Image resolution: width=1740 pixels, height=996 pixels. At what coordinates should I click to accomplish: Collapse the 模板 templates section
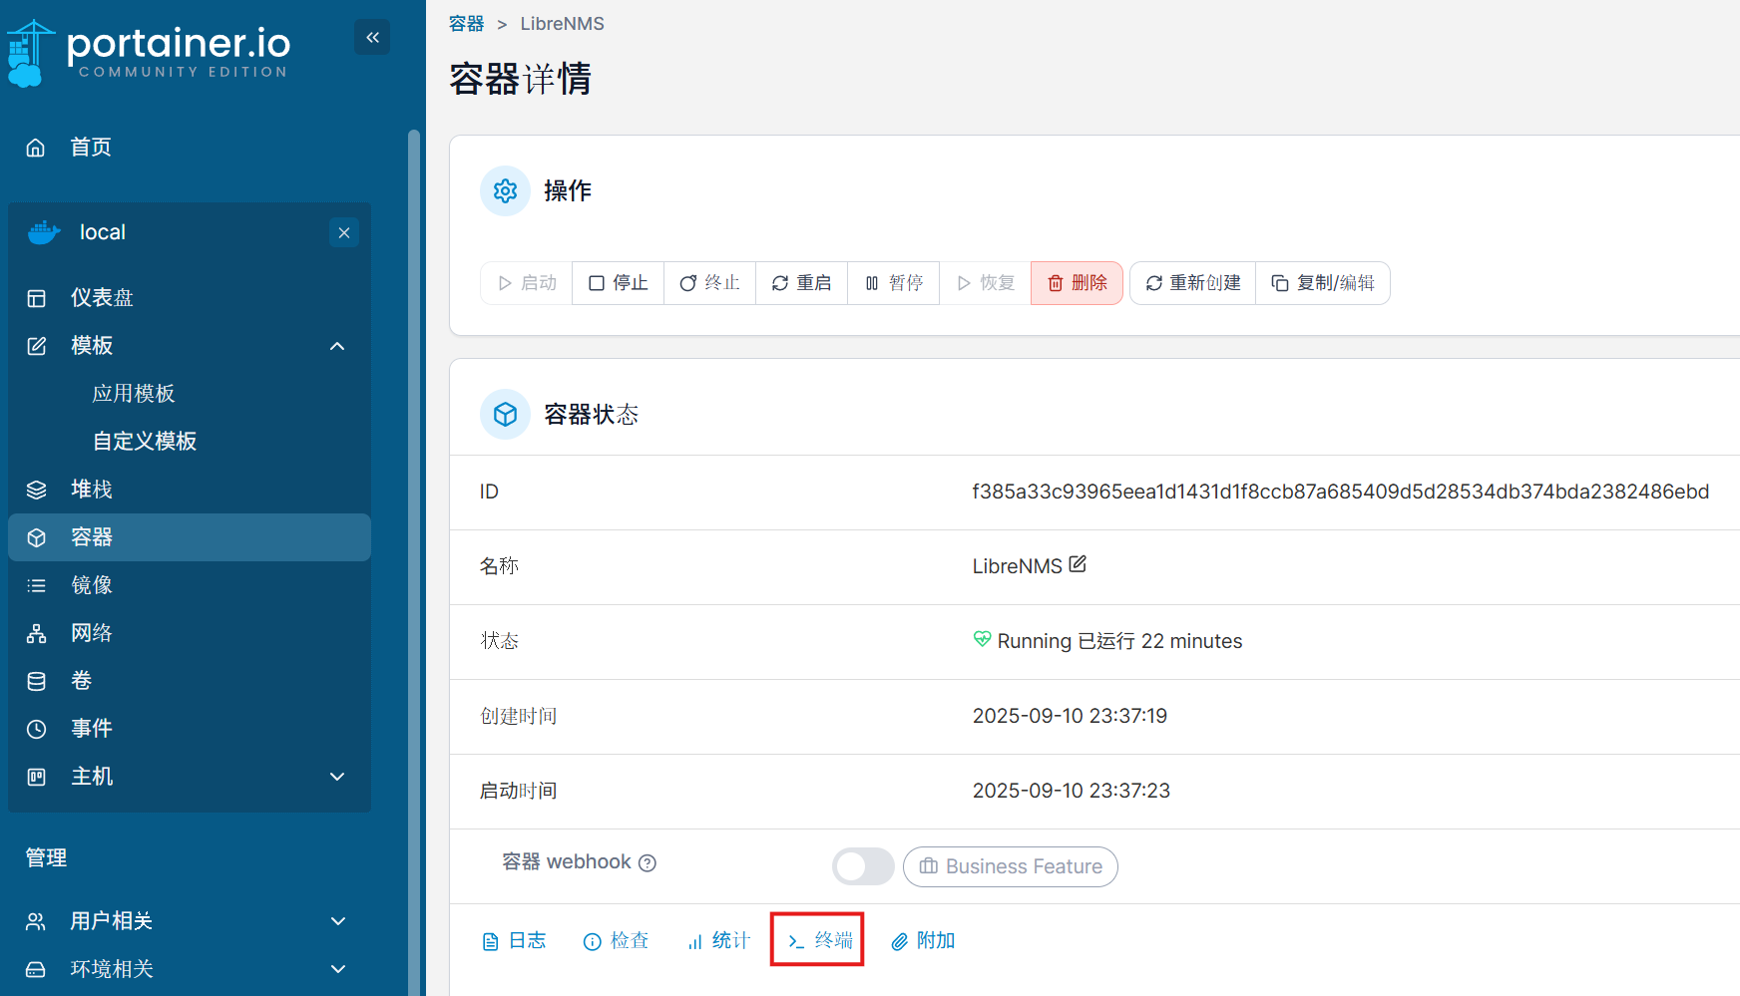(337, 346)
